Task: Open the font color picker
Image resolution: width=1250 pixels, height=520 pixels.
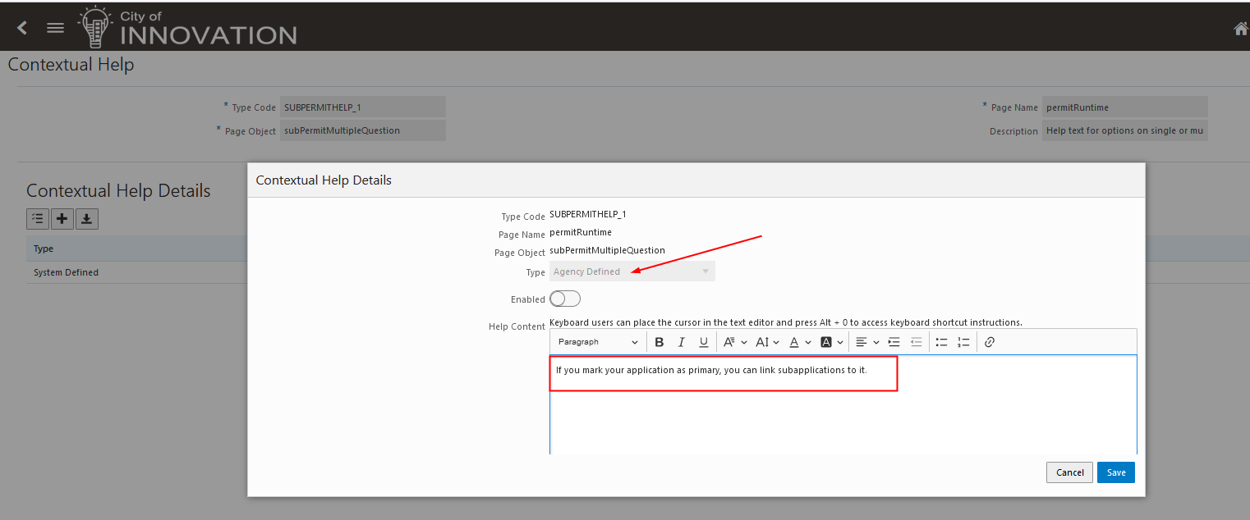Action: 801,342
